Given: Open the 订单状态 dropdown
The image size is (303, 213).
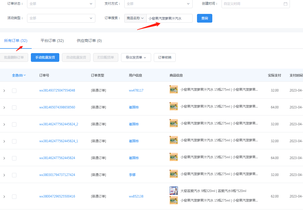Looking at the screenshot, I should [61, 4].
